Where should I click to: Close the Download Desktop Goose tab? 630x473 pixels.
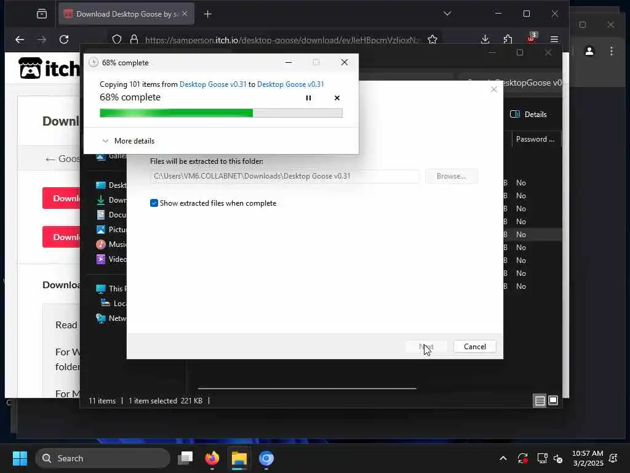pos(185,14)
